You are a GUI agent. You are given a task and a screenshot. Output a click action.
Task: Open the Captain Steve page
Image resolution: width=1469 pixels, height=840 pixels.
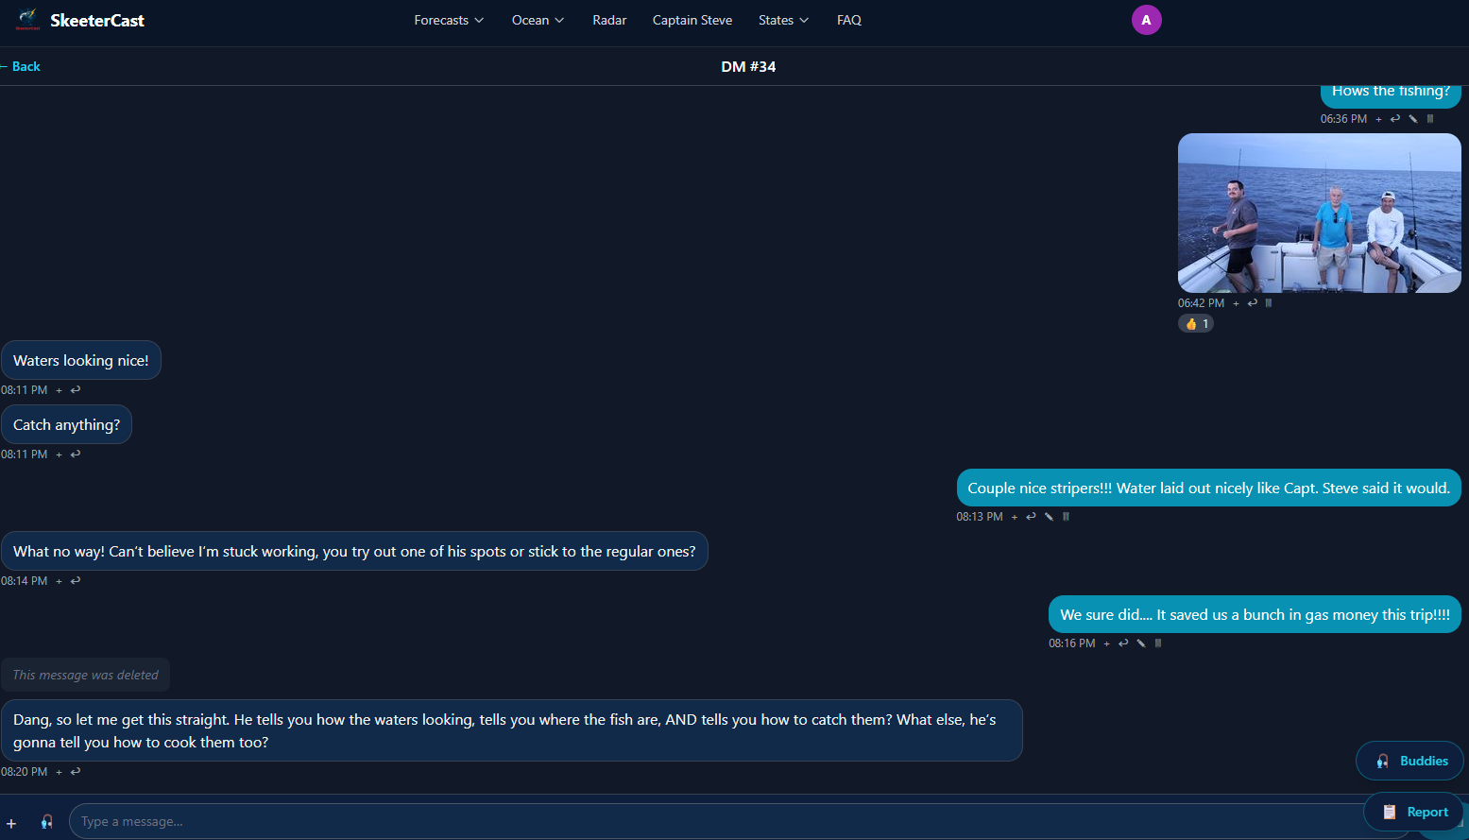pyautogui.click(x=692, y=20)
